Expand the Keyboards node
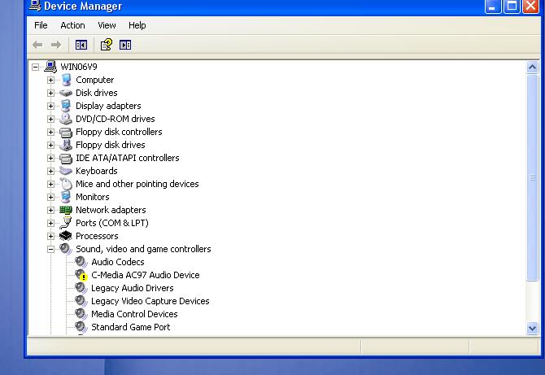 point(50,171)
